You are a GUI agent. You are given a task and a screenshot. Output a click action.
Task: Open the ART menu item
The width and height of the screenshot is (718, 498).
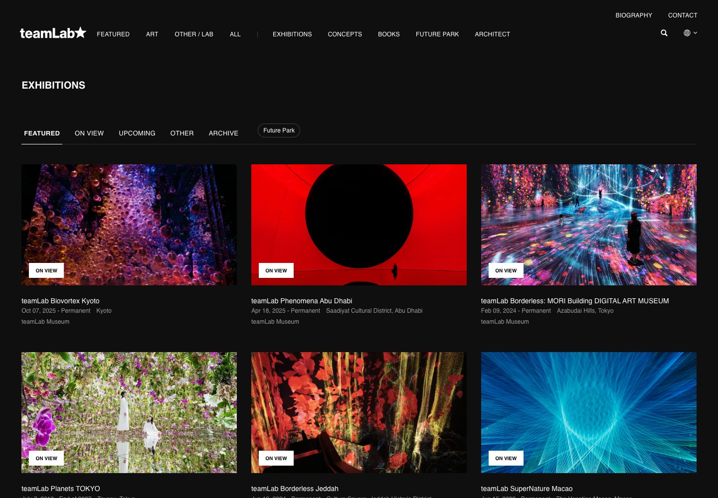[152, 34]
